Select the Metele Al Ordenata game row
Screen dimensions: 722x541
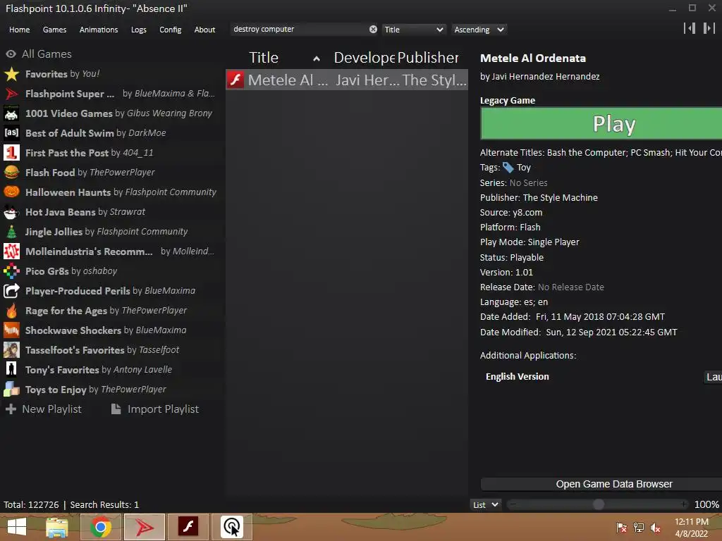pos(347,80)
